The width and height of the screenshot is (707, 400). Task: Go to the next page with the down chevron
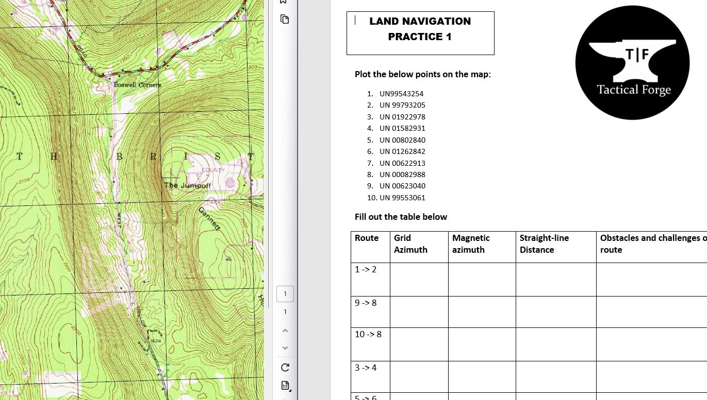[285, 347]
